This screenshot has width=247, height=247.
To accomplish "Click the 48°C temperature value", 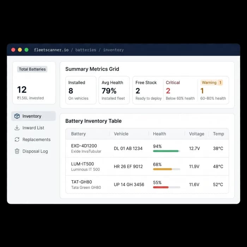I will point(218,167).
